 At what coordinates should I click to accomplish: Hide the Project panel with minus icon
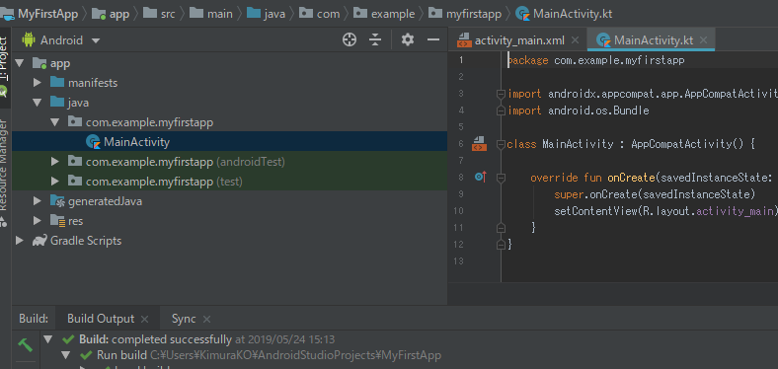[x=433, y=39]
